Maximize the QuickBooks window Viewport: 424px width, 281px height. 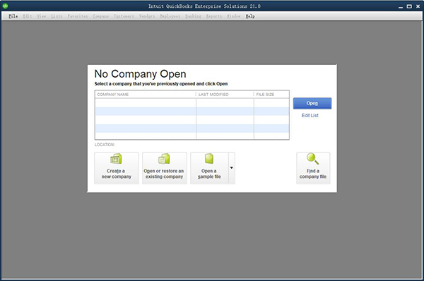point(409,6)
